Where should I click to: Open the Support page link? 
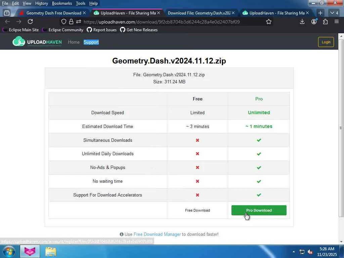91,42
